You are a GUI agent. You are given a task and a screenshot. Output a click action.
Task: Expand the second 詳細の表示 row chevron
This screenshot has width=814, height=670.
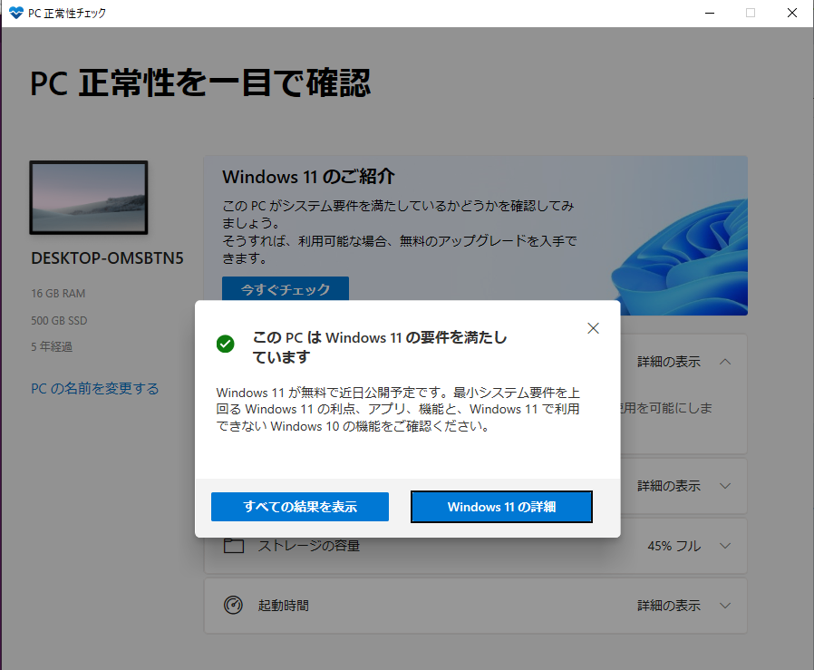(725, 486)
